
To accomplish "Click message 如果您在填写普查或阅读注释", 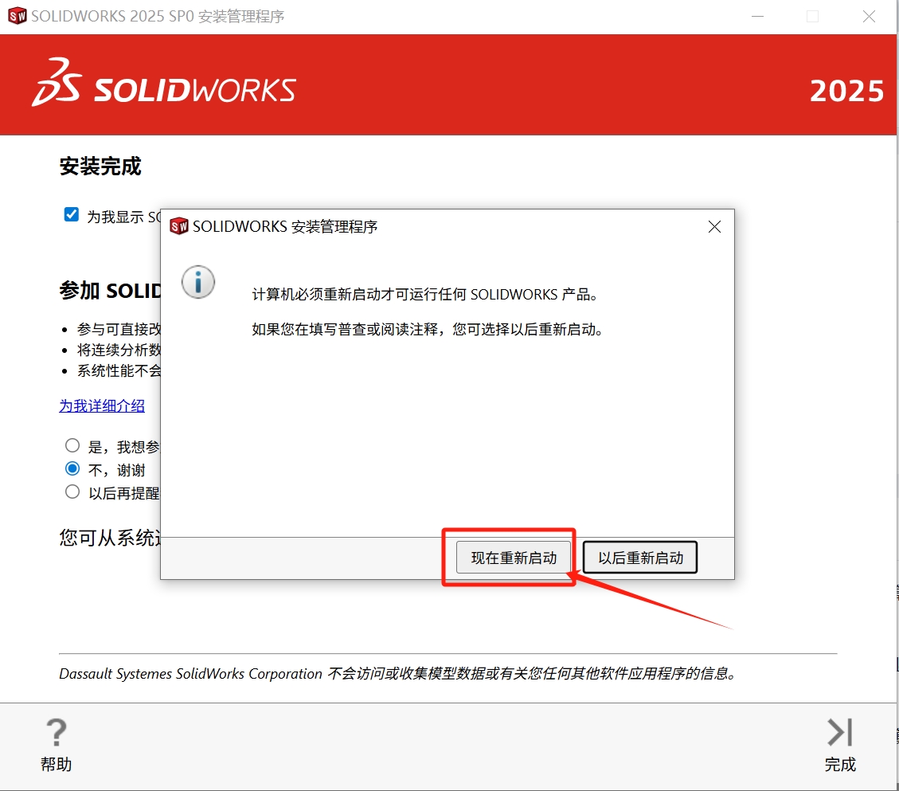I will [428, 329].
